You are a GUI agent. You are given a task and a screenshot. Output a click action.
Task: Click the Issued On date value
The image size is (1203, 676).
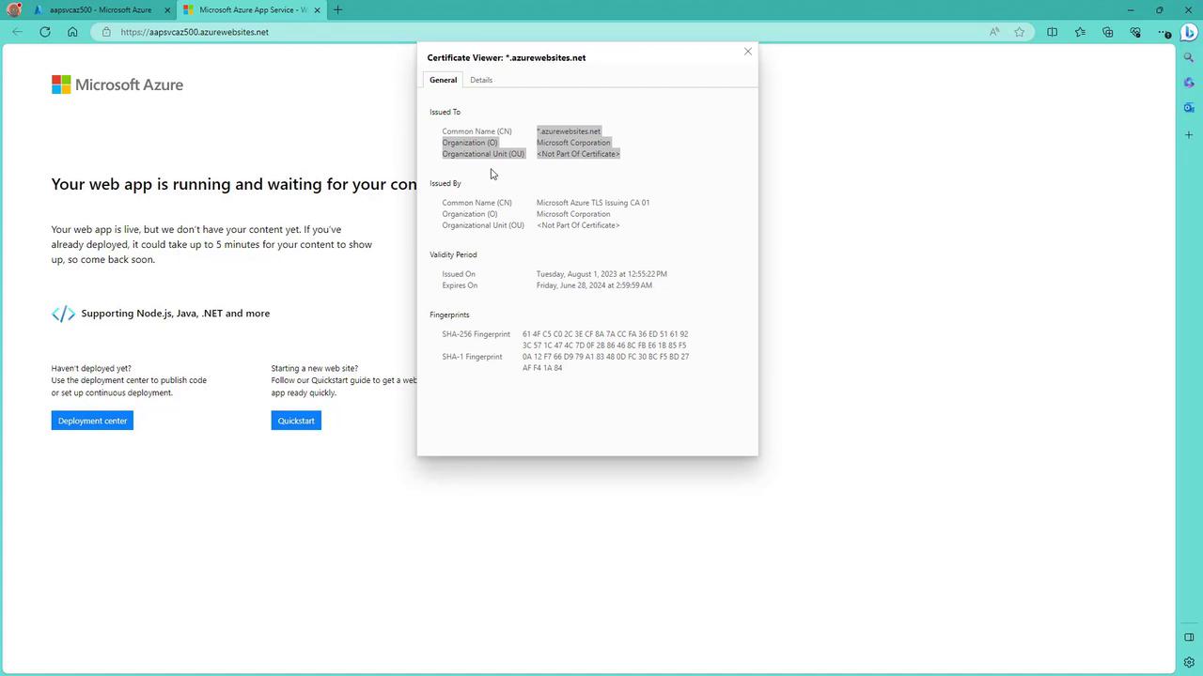601,274
